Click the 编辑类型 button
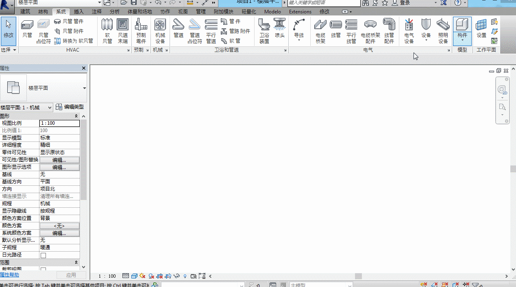 70,107
